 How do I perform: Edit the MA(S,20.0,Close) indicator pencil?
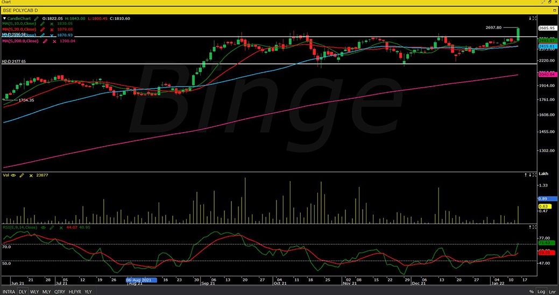point(43,29)
